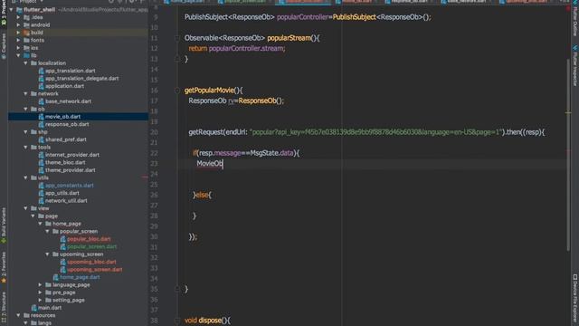Click the red error indicator above scrollbar
The image size is (579, 326).
568,8
